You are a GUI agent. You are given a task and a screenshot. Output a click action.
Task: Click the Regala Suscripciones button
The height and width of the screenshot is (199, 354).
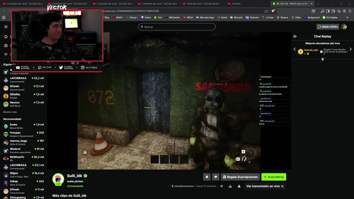pyautogui.click(x=240, y=177)
